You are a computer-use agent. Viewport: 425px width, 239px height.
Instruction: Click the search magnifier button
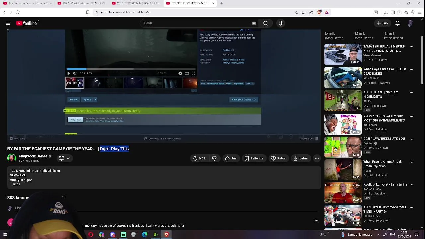pos(266,23)
